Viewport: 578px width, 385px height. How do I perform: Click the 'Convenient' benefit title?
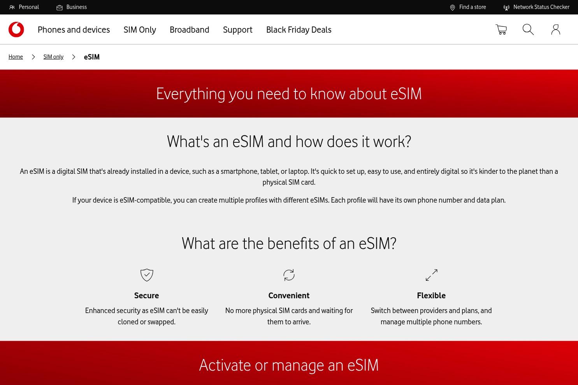pyautogui.click(x=289, y=296)
